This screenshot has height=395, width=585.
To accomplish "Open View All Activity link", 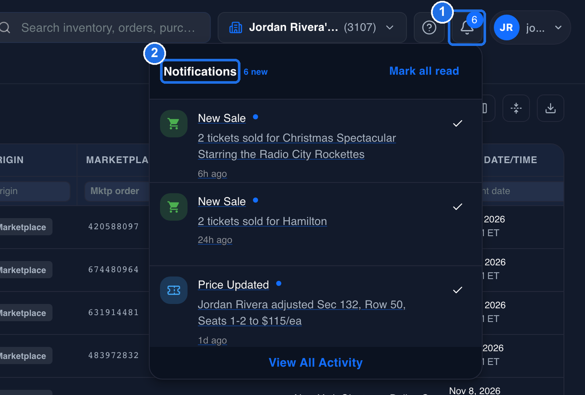I will click(x=315, y=363).
